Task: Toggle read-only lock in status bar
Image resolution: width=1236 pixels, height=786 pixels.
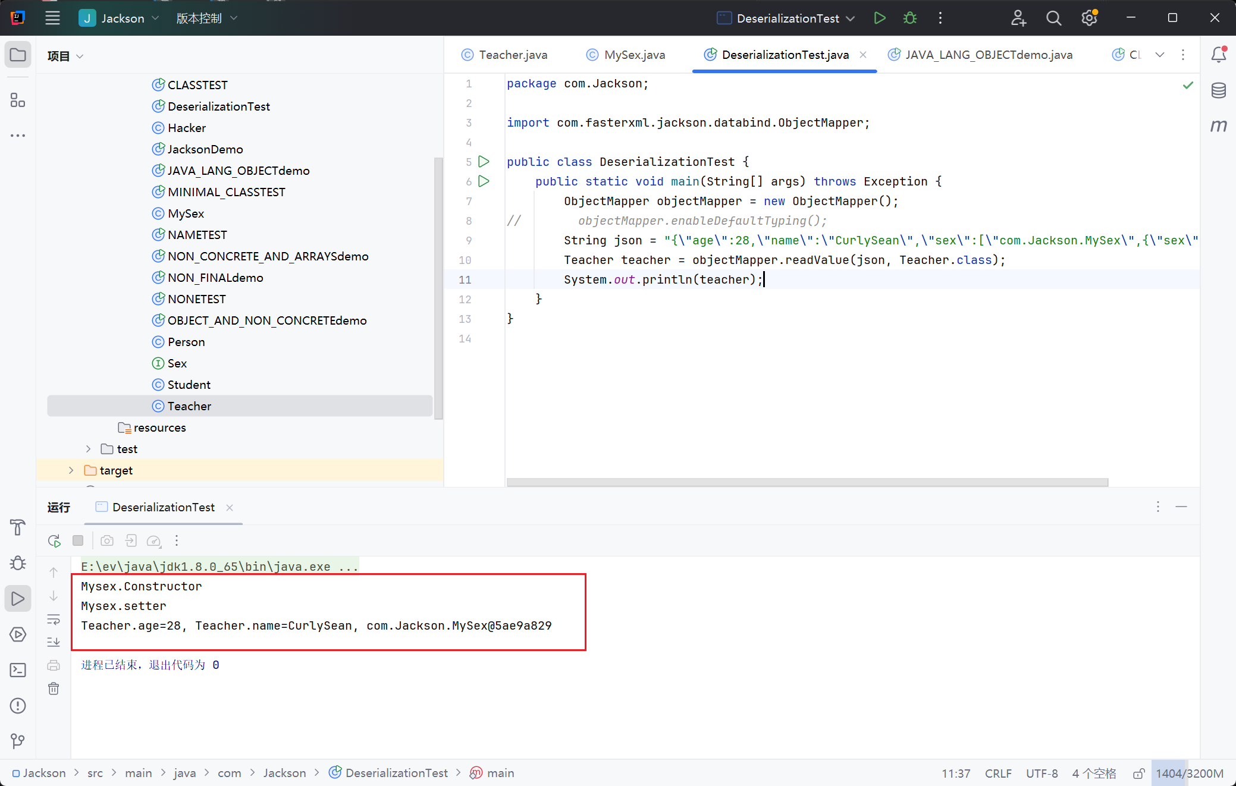Action: click(x=1138, y=774)
